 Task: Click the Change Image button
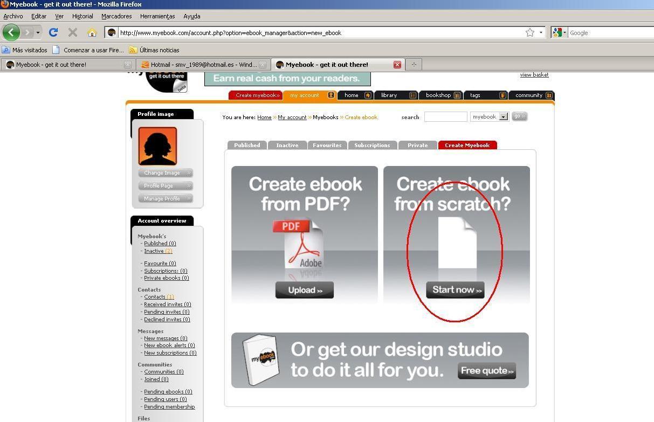pyautogui.click(x=166, y=173)
